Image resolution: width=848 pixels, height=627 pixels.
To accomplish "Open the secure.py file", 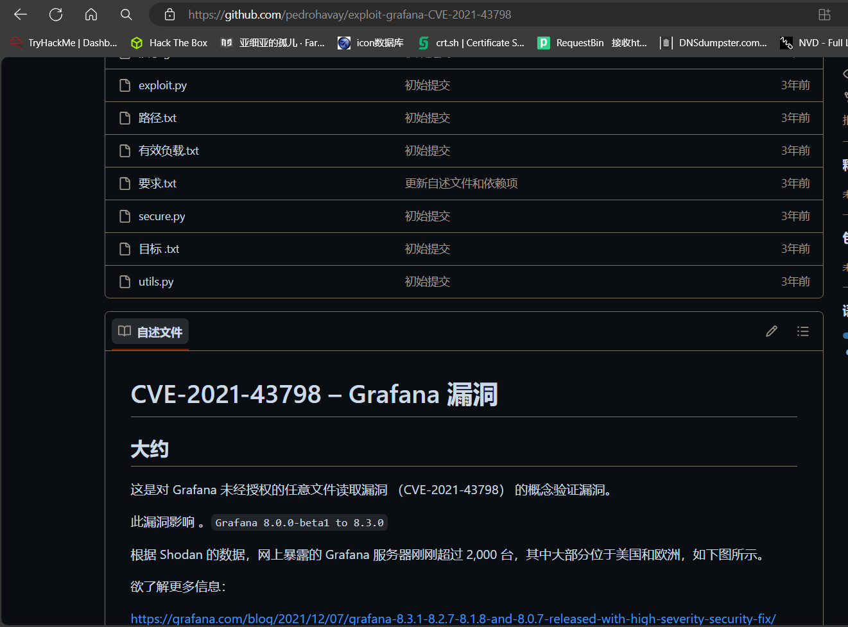I will pyautogui.click(x=162, y=216).
